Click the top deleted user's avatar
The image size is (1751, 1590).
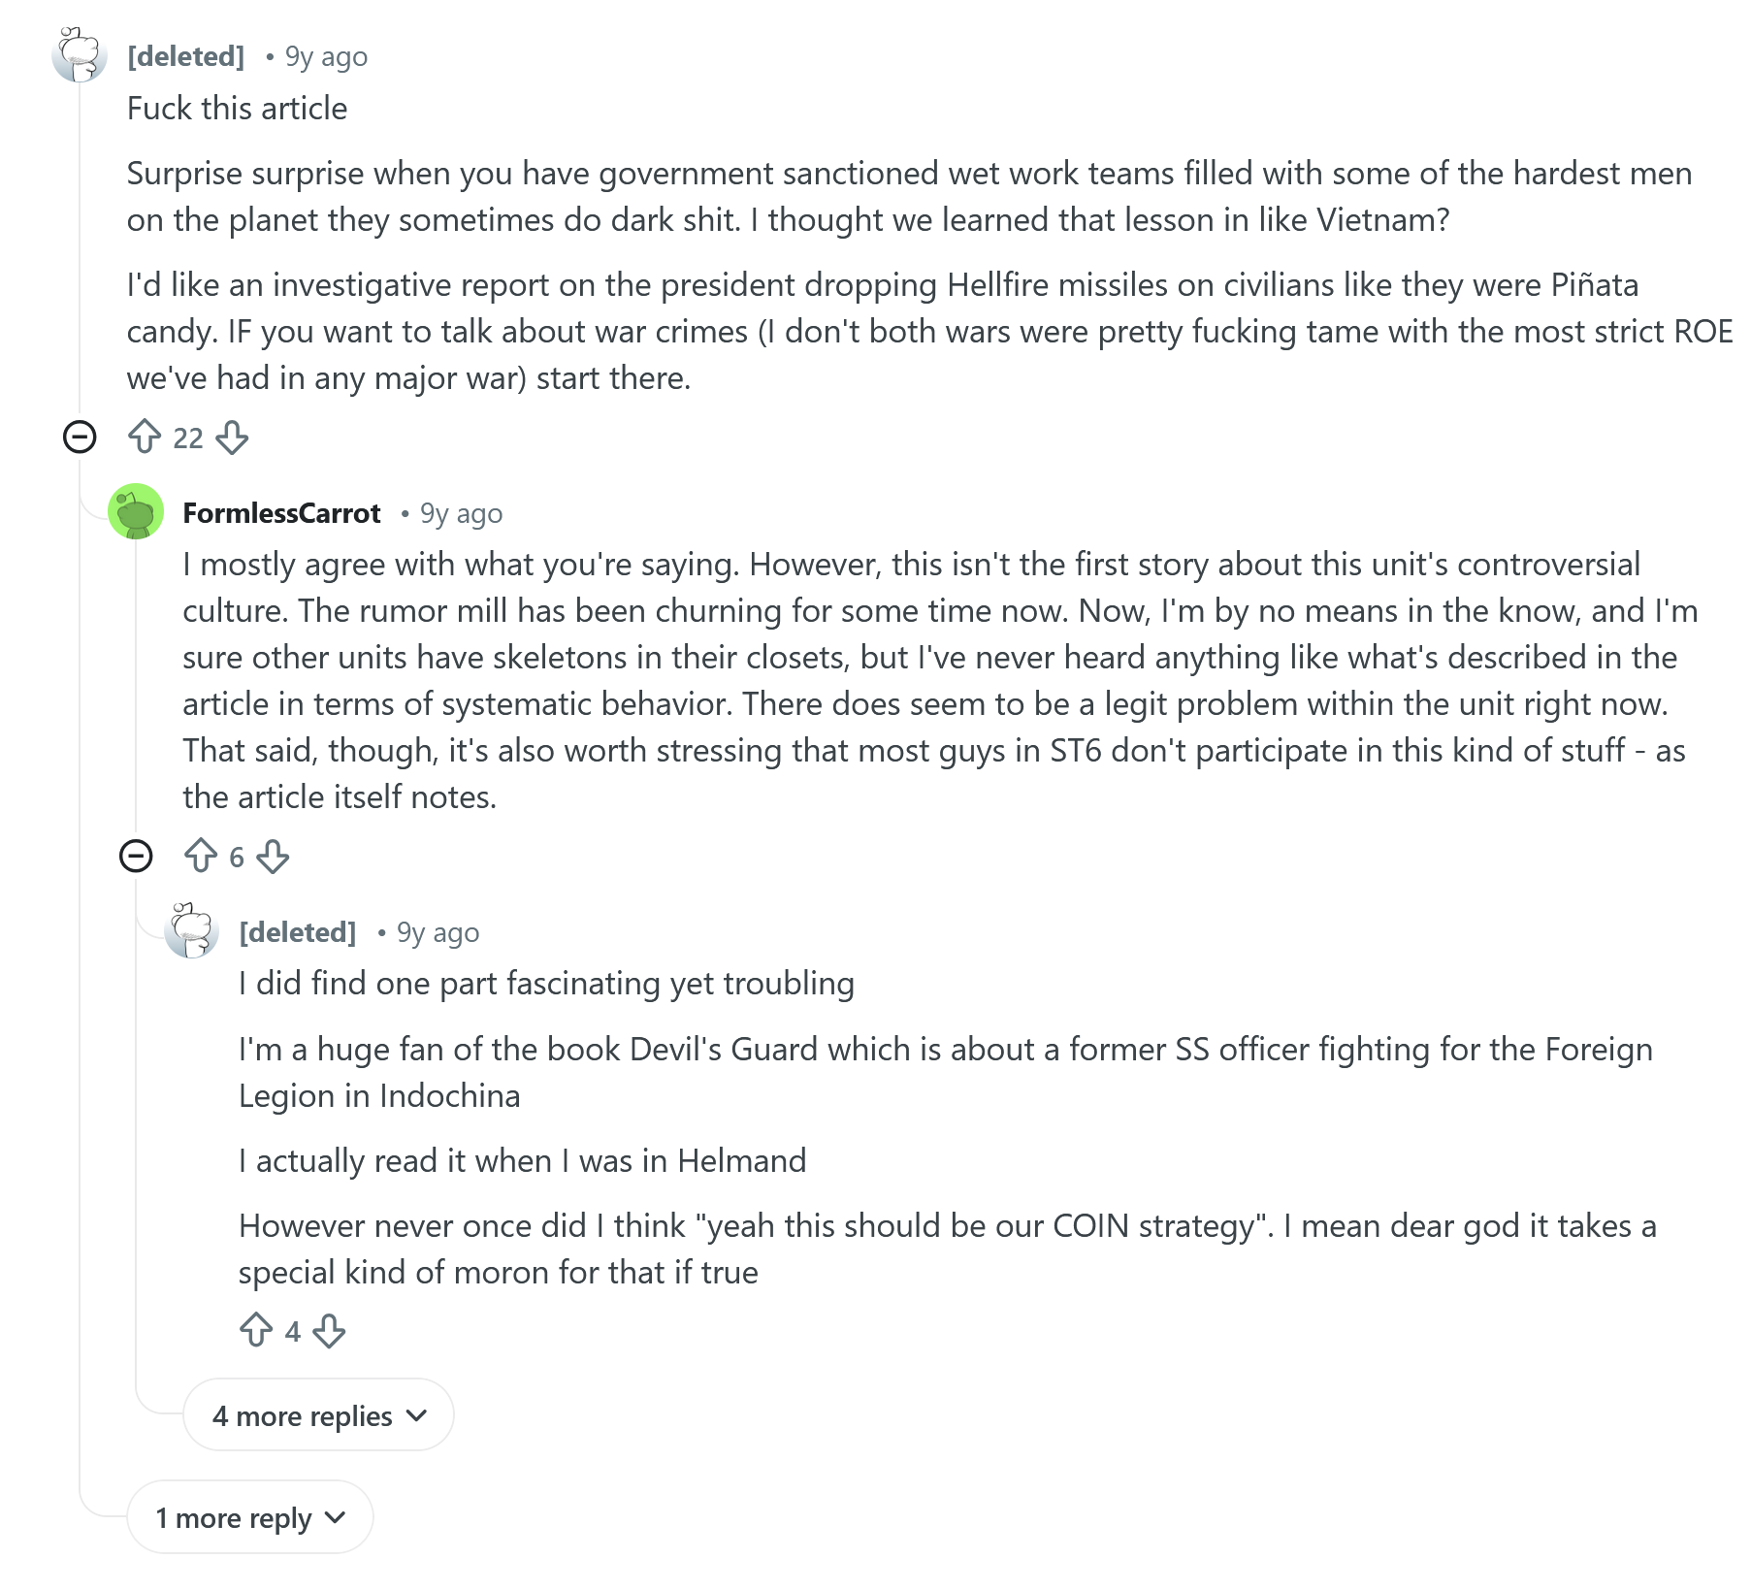[x=80, y=55]
